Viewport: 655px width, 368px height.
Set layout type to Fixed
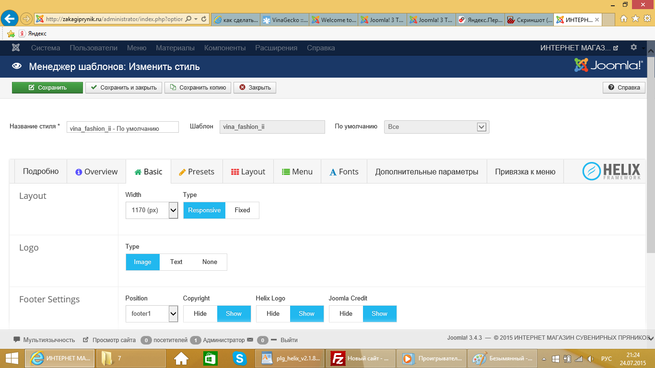[242, 210]
